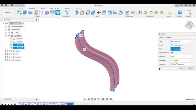Image resolution: width=196 pixels, height=110 pixels.
Task: Switch to the MESH tab
Action: click(x=43, y=8)
